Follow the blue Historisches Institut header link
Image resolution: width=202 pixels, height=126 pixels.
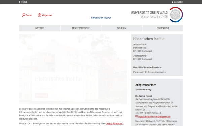(101, 18)
